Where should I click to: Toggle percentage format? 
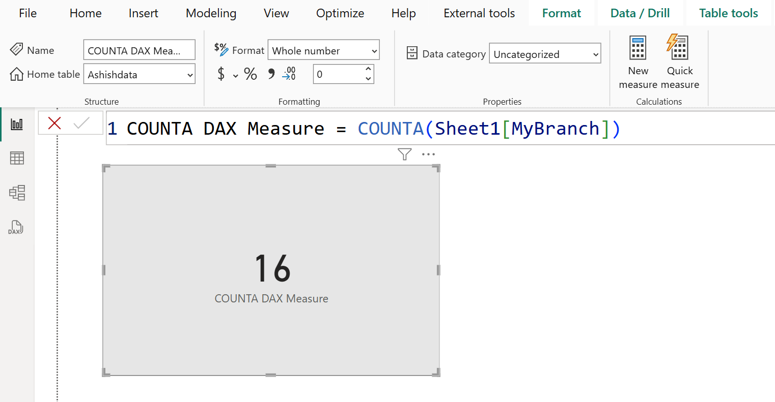[x=251, y=74]
